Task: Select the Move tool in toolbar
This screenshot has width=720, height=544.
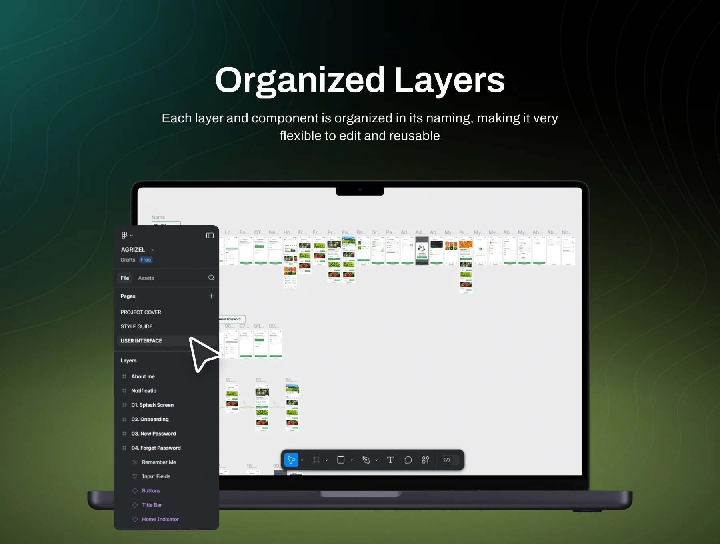Action: click(291, 460)
